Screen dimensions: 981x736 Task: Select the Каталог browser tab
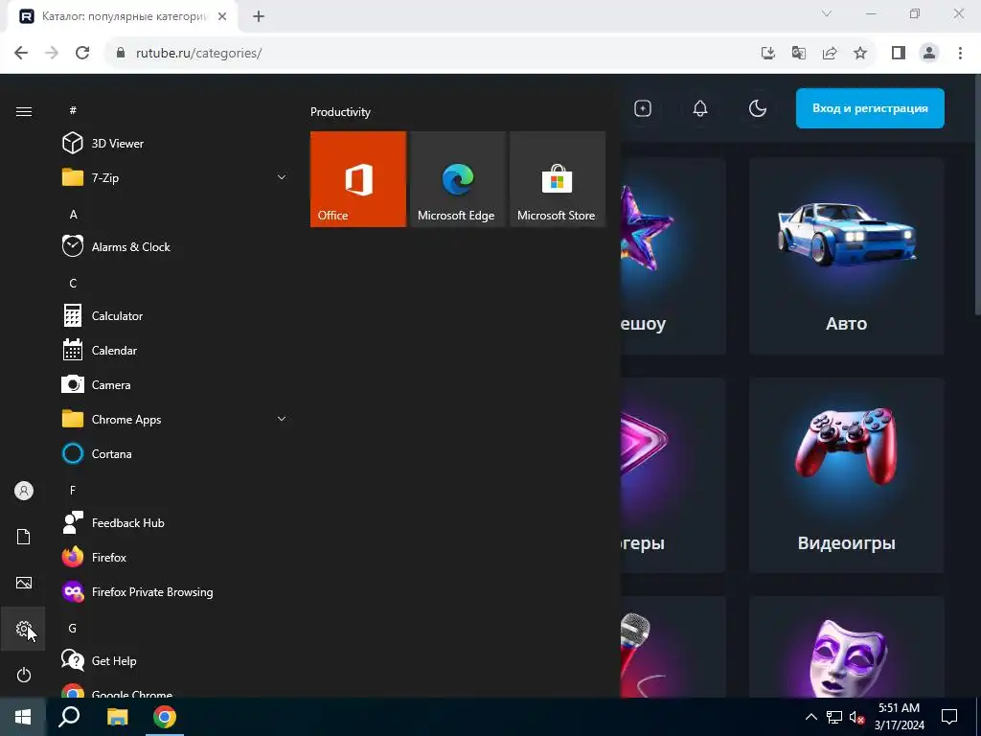tap(122, 17)
